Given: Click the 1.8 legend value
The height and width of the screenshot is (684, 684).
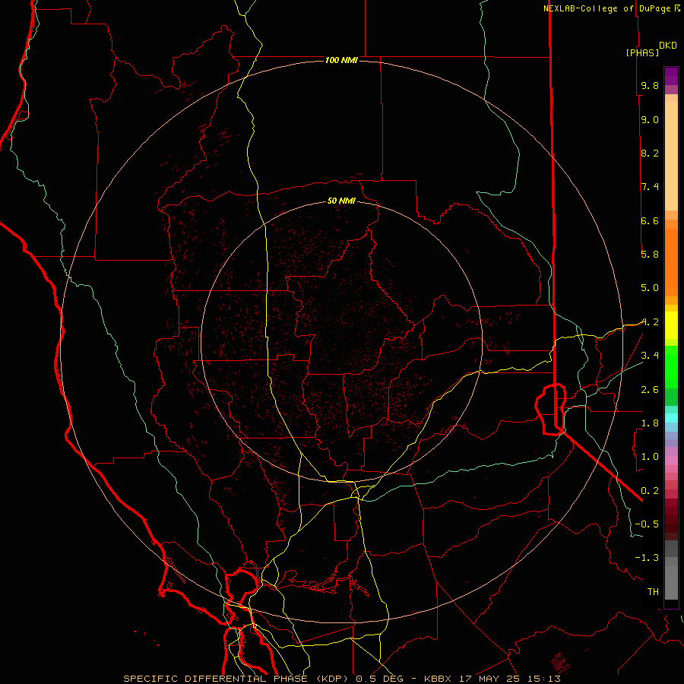Looking at the screenshot, I should [650, 423].
